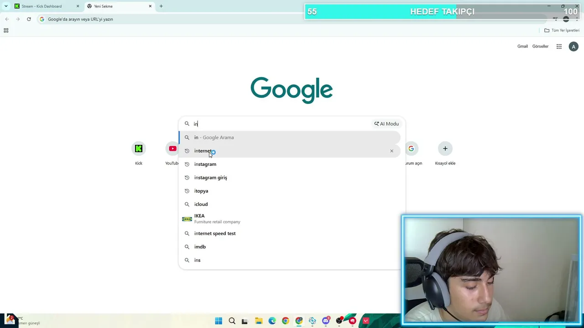Launch Microsoft Edge from the taskbar

point(272,321)
